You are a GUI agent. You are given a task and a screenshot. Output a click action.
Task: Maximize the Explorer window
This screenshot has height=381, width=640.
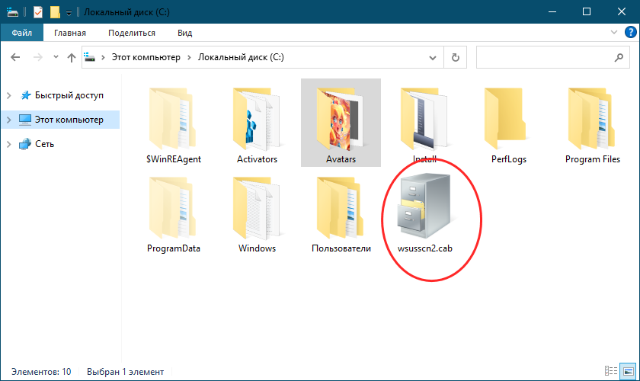coord(587,11)
